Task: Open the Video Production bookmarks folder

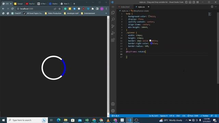Action: coord(53,13)
